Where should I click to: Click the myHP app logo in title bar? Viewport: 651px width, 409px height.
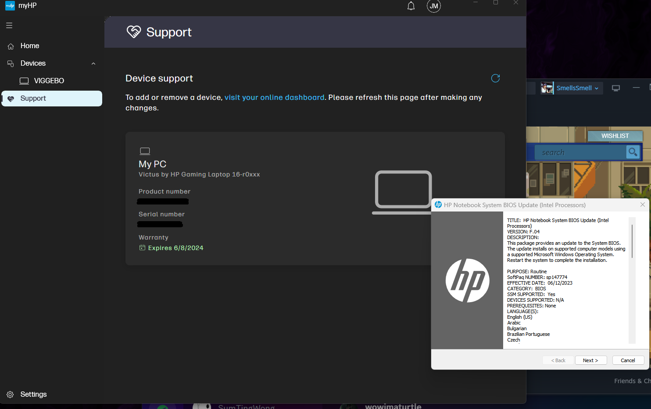point(10,6)
